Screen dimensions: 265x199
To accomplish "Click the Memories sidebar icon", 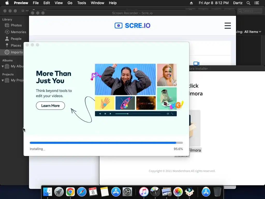I will [7, 32].
